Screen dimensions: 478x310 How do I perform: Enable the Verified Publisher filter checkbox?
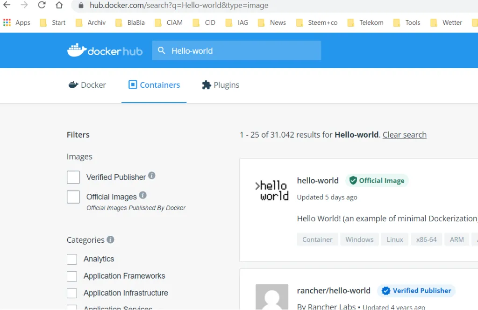(x=73, y=177)
